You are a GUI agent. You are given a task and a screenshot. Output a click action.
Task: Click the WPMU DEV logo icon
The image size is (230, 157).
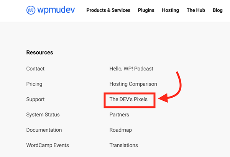[x=31, y=10]
